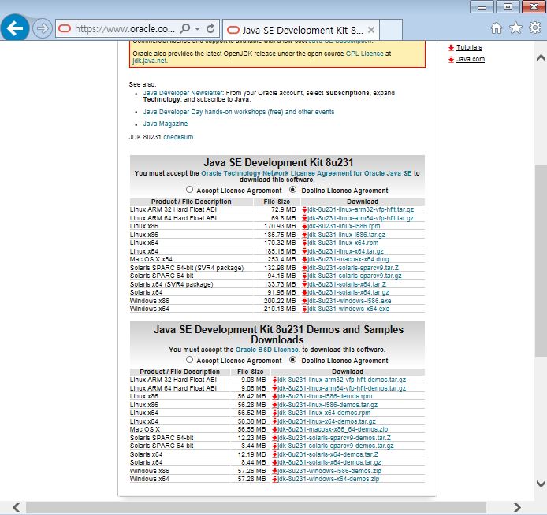The width and height of the screenshot is (547, 515).
Task: Download jdk-8u231-linux-arm32-vfp-hflt-demos.tar.gz link
Action: 342,380
